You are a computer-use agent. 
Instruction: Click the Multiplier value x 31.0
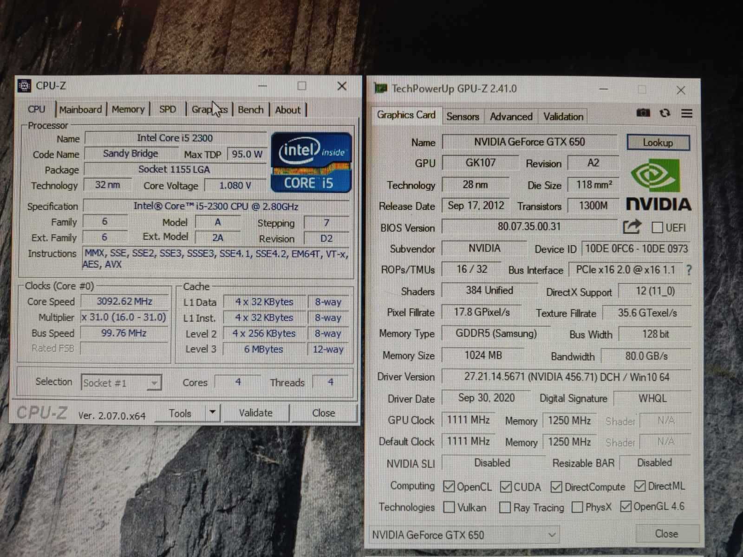point(124,317)
